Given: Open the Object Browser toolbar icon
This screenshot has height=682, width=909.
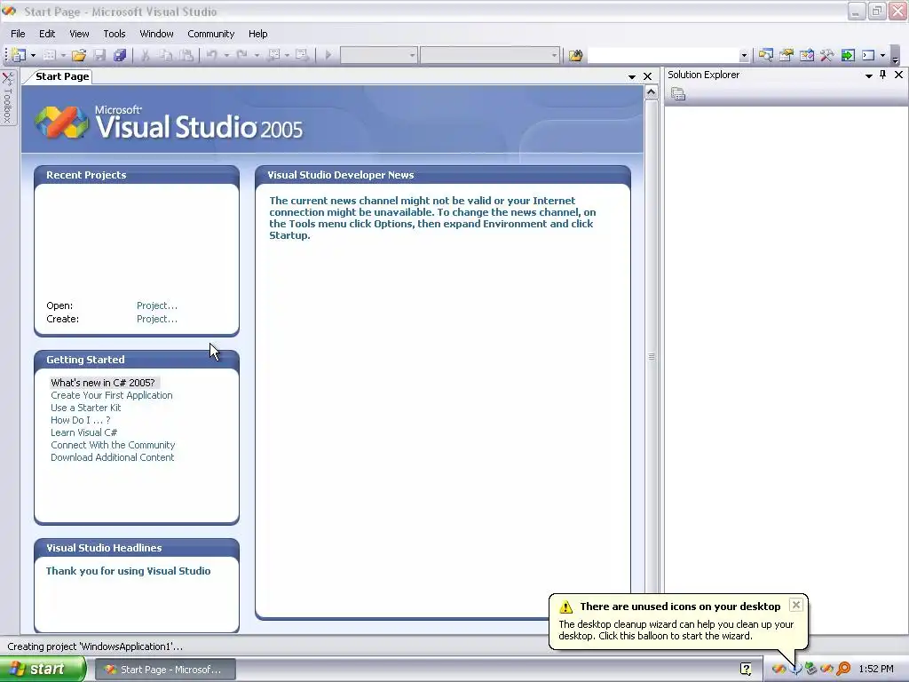Looking at the screenshot, I should (806, 55).
